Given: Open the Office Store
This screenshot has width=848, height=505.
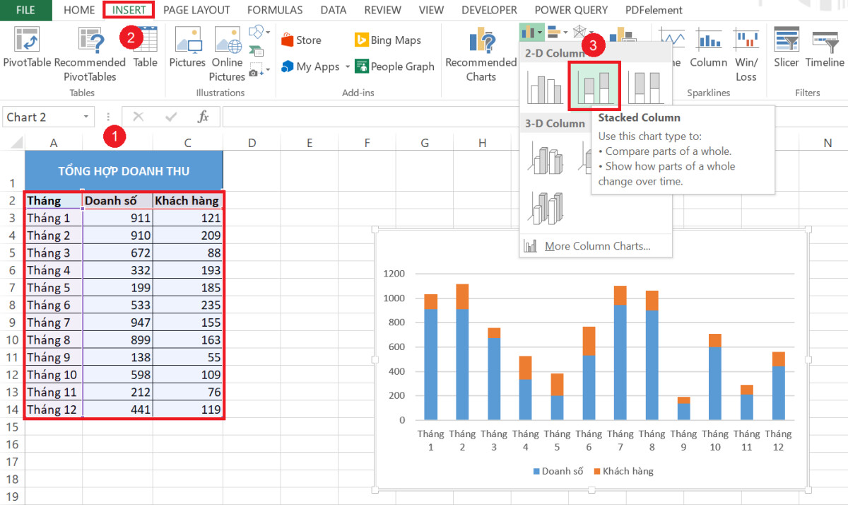Looking at the screenshot, I should click(304, 40).
